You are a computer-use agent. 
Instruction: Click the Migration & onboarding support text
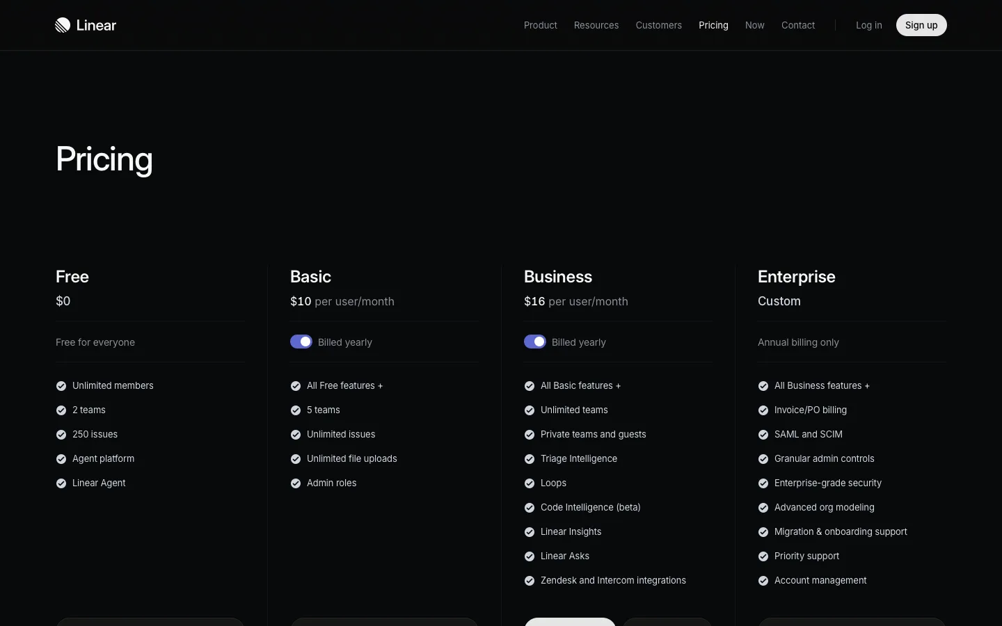coord(841,532)
